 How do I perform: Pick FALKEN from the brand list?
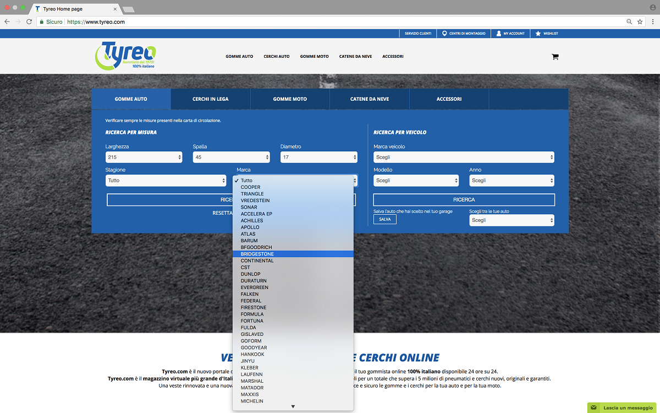click(293, 294)
